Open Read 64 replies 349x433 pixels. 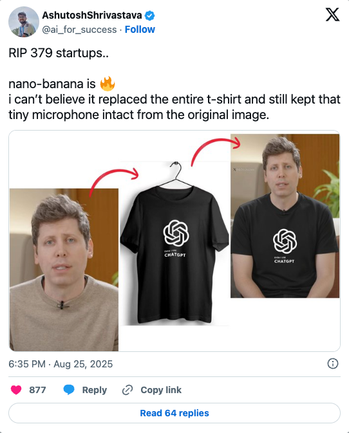[x=174, y=413]
